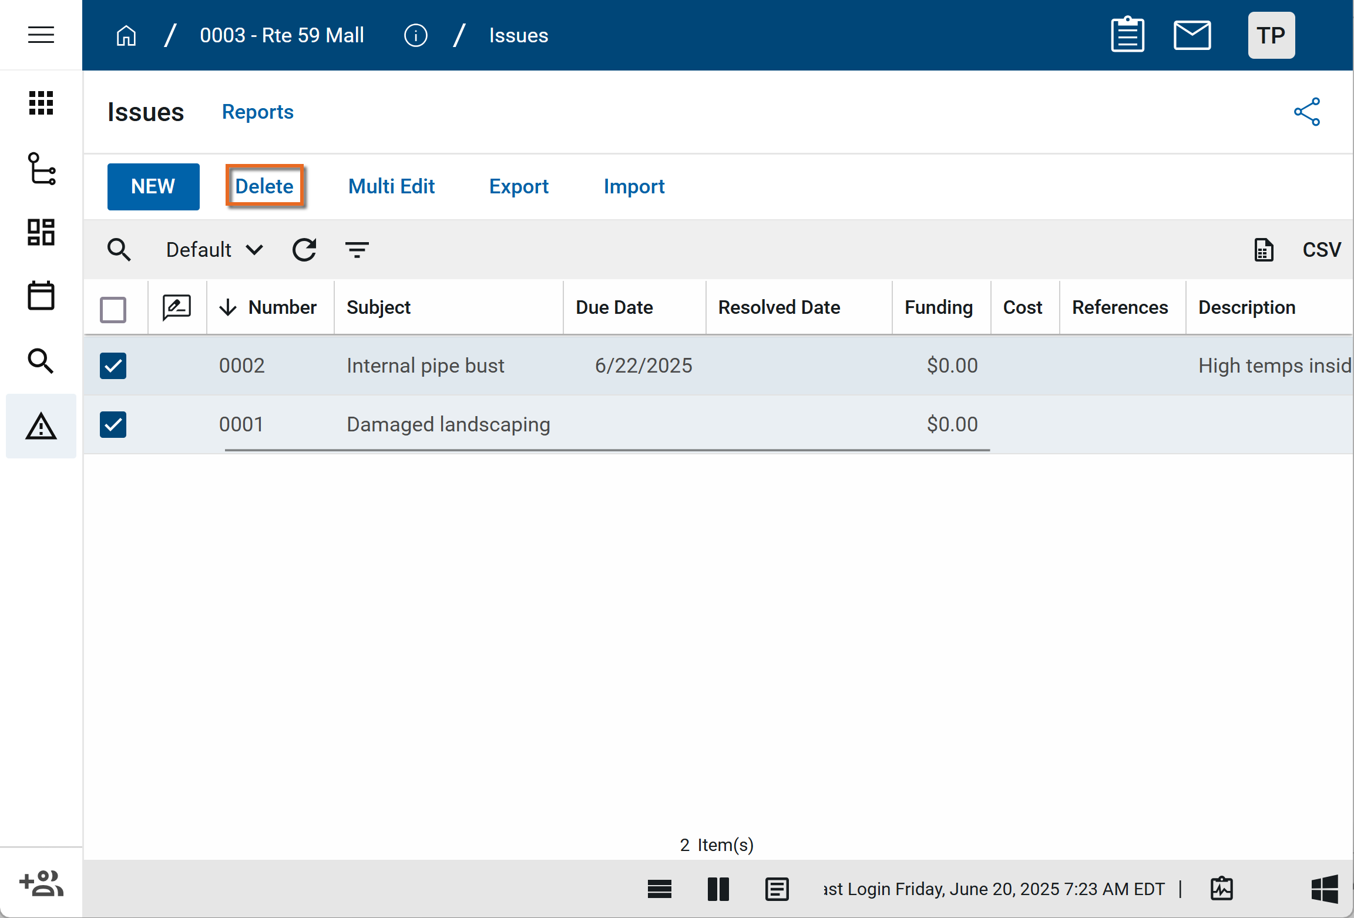Uncheck issue 0002 checkbox
1354x918 pixels.
tap(113, 366)
